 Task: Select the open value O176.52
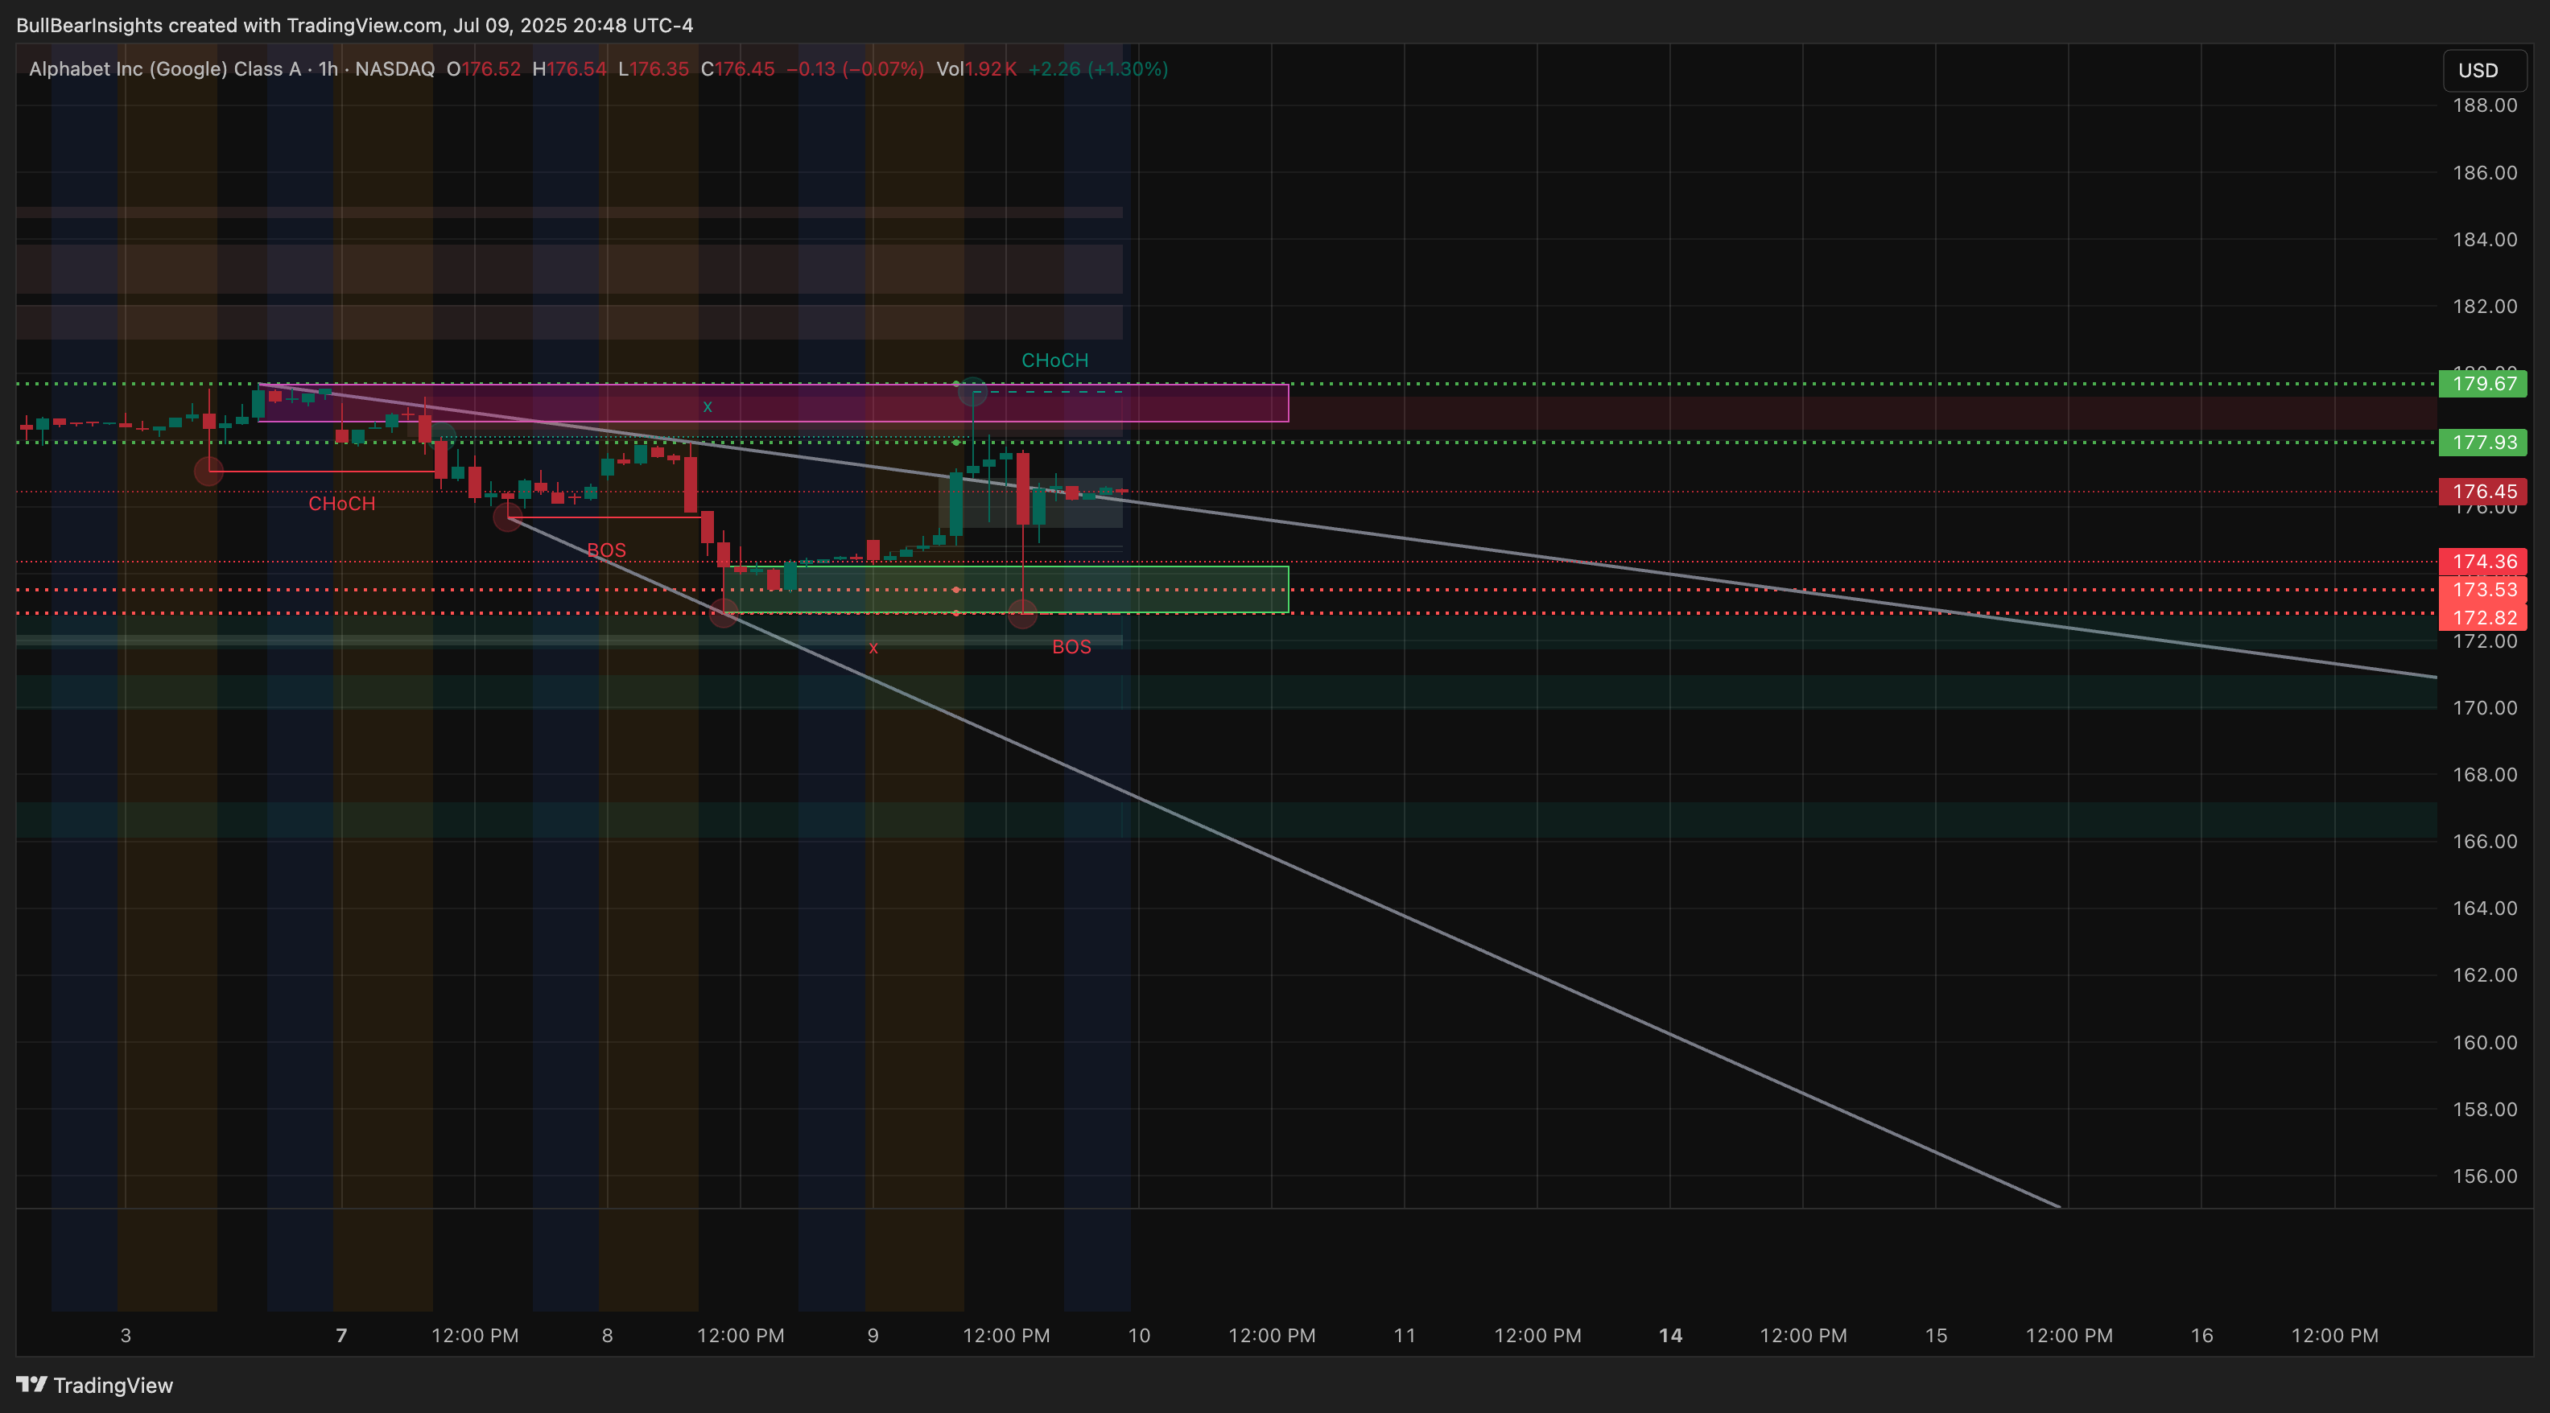click(x=483, y=69)
